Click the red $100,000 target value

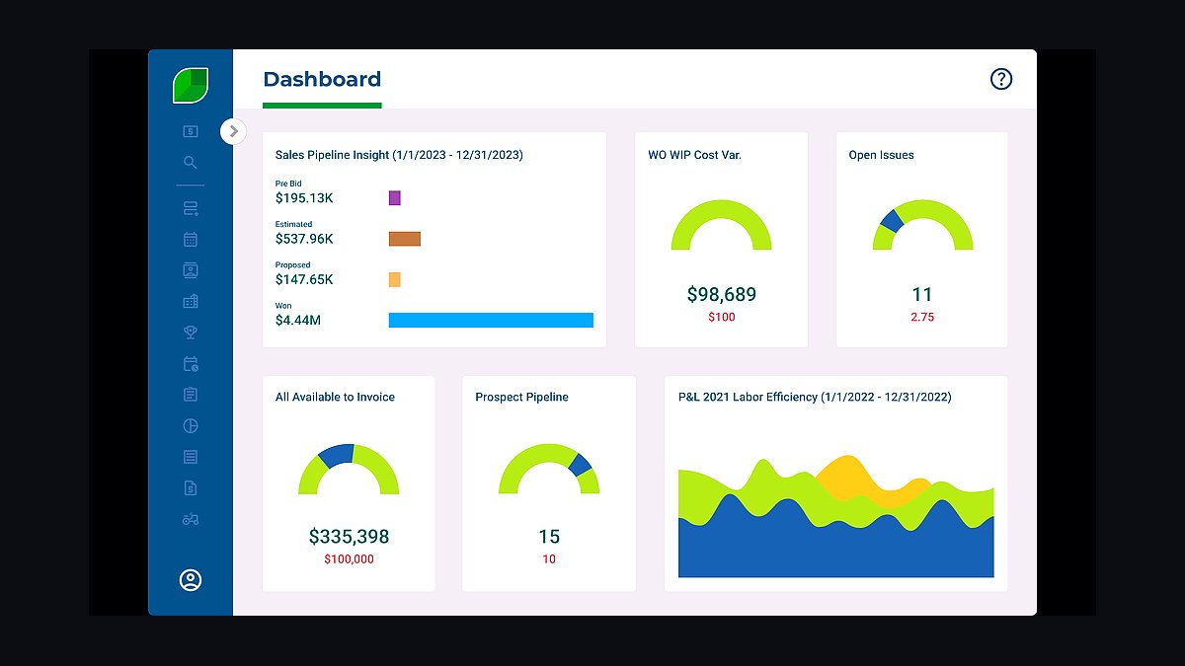click(x=349, y=559)
